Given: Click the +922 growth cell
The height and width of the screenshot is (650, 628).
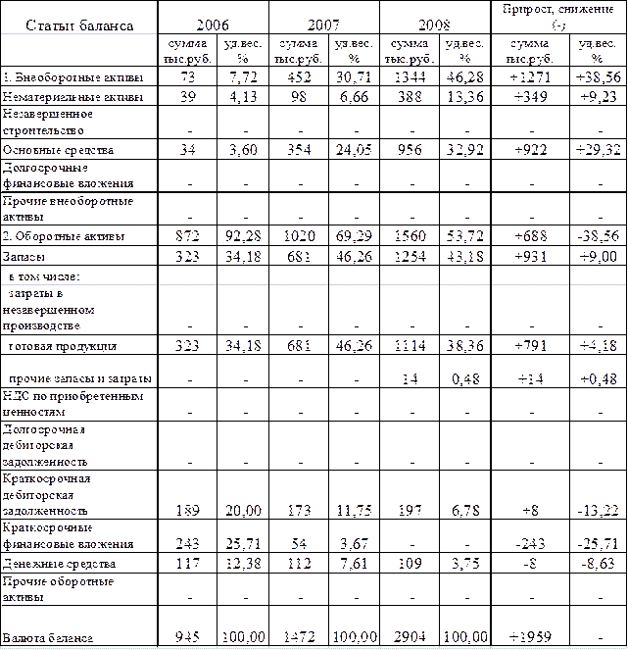Looking at the screenshot, I should tap(530, 149).
